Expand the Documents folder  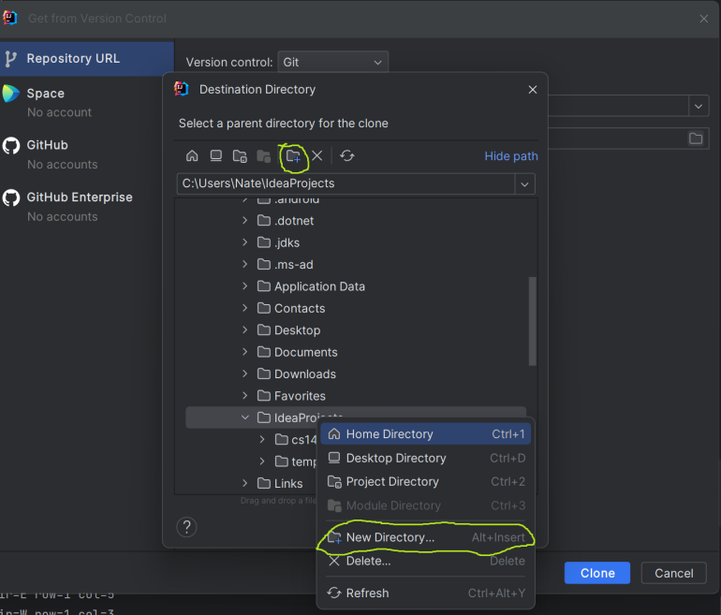coord(245,352)
